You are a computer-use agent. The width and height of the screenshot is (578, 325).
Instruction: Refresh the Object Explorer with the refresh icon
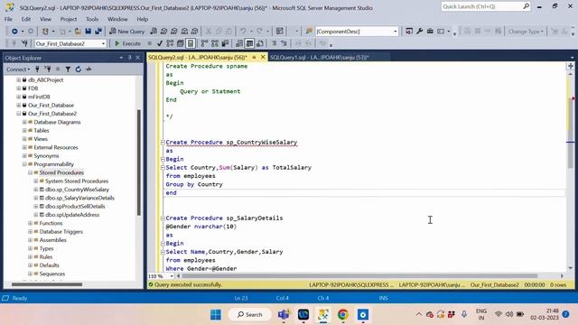[79, 69]
